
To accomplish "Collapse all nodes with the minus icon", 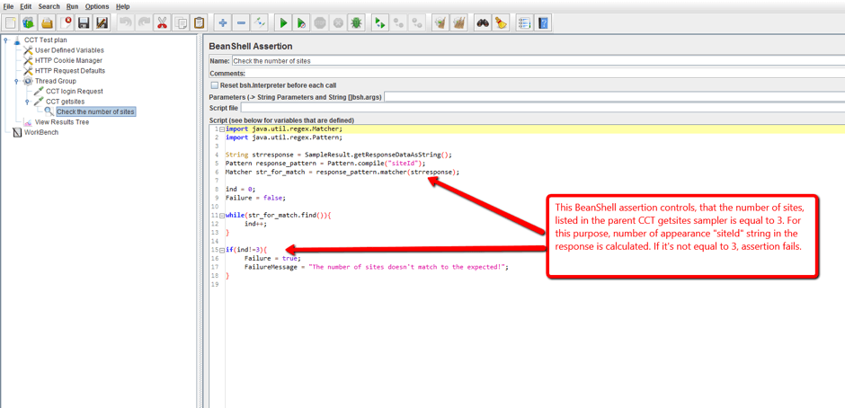I will 242,23.
